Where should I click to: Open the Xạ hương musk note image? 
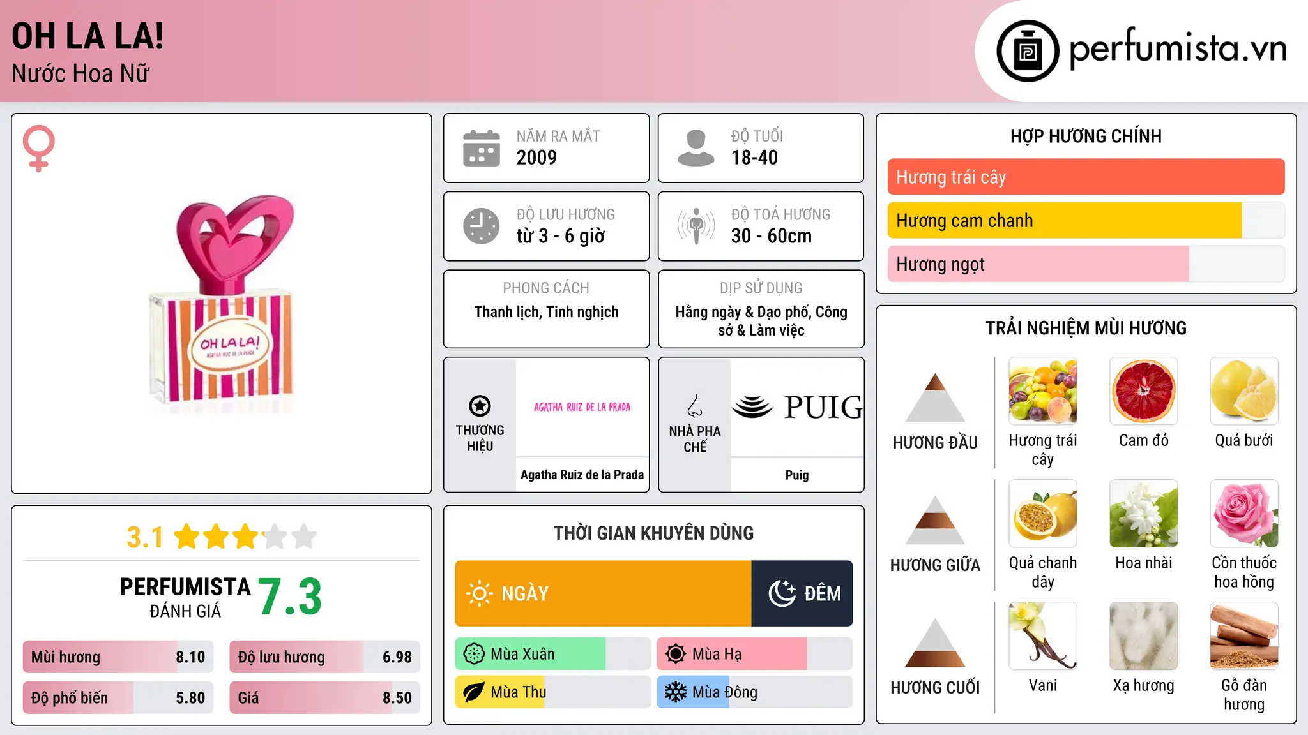1144,636
